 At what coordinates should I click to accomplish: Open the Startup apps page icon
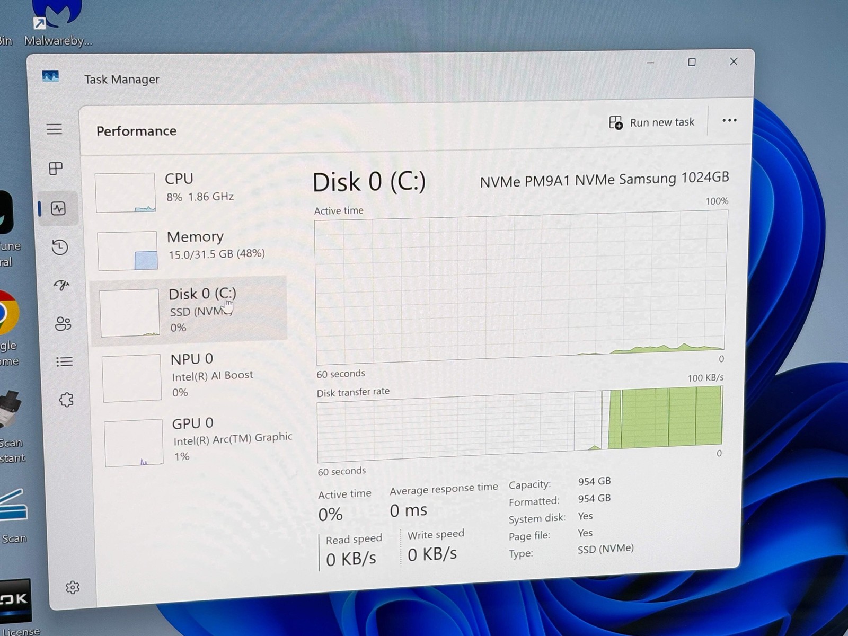pos(61,285)
